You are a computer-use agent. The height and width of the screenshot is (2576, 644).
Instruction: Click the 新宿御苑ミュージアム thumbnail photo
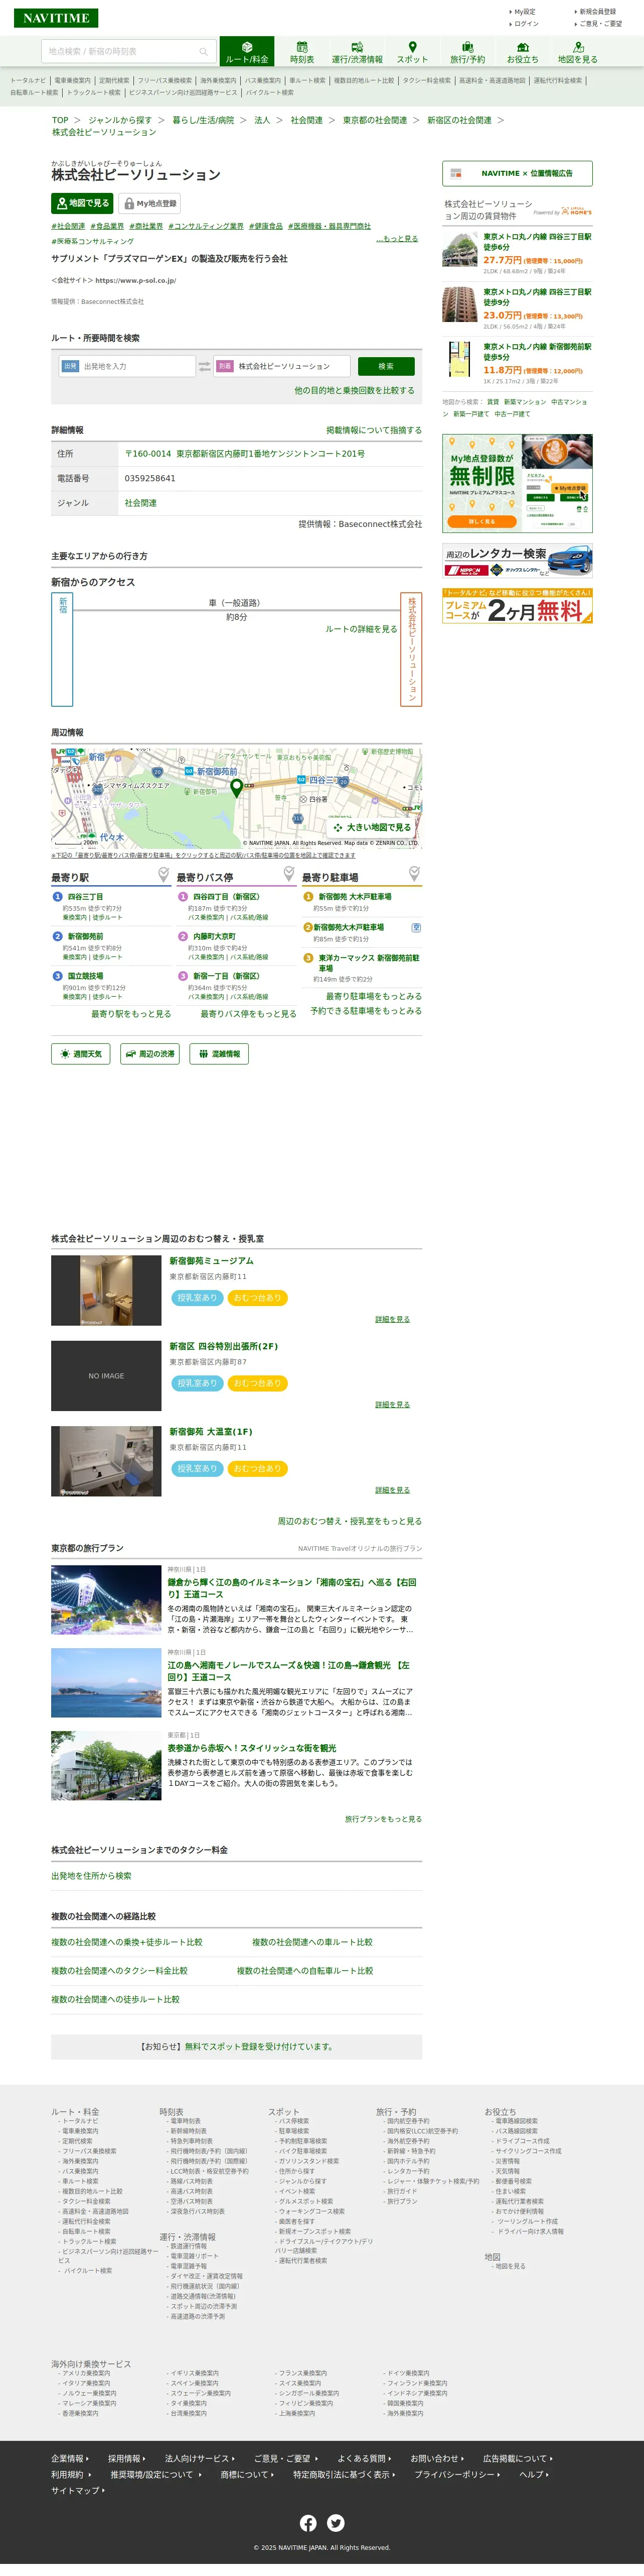tap(106, 1291)
